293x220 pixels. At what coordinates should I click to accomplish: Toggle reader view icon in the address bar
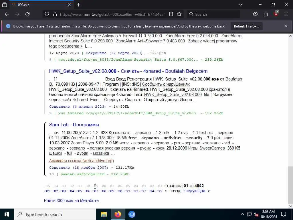pos(171,14)
